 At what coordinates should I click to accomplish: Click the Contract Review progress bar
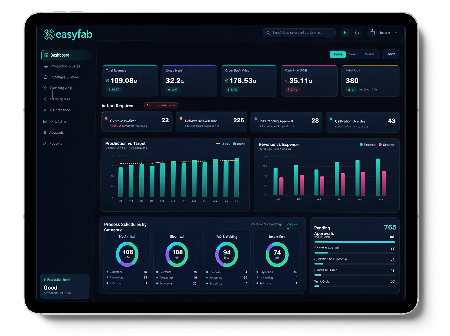click(x=354, y=253)
